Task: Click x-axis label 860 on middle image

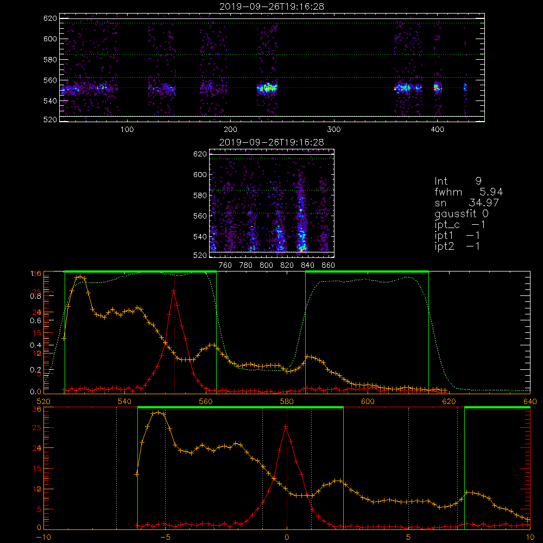Action: click(x=329, y=266)
